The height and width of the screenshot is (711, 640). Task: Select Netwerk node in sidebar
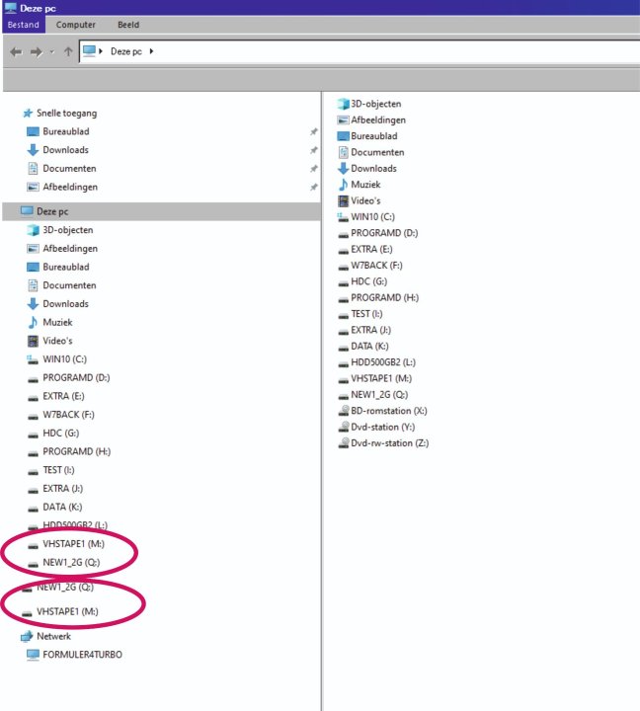pos(54,636)
